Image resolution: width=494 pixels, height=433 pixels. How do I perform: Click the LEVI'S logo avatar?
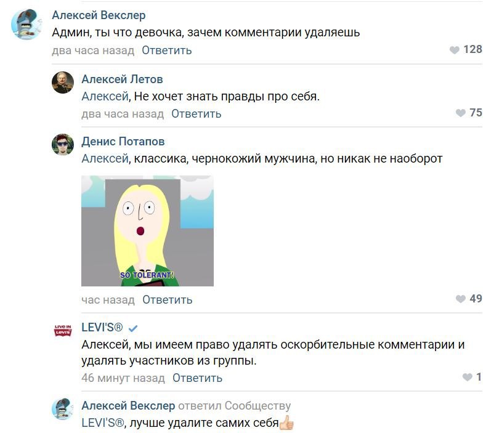coord(63,331)
